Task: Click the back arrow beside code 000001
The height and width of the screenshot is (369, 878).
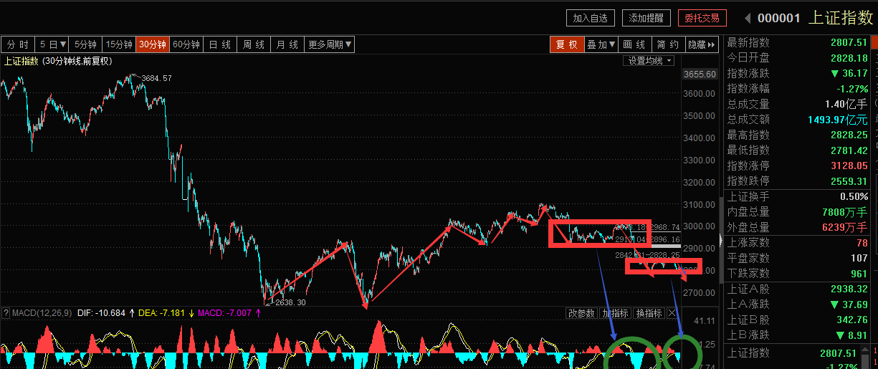Action: coord(747,18)
